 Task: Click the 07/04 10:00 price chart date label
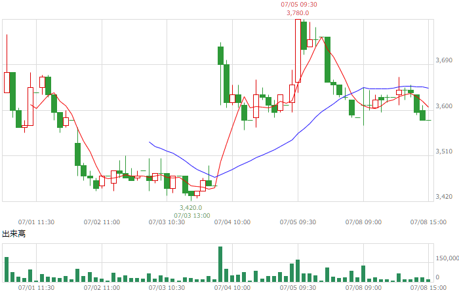[x=232, y=222]
